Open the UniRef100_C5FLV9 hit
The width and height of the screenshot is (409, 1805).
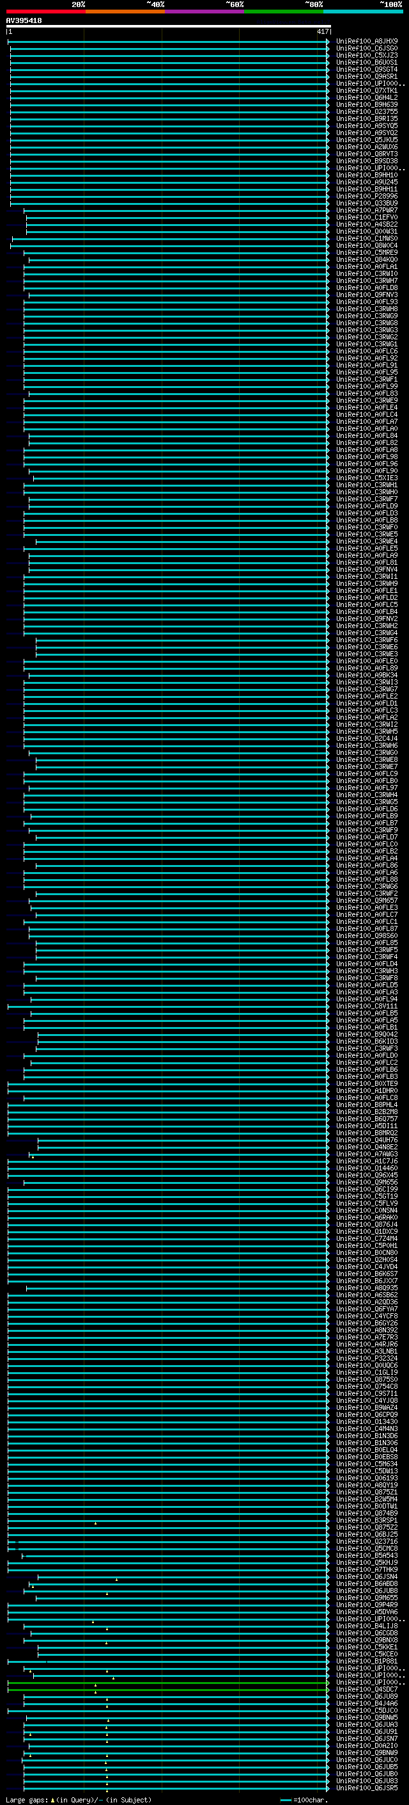click(x=367, y=1203)
